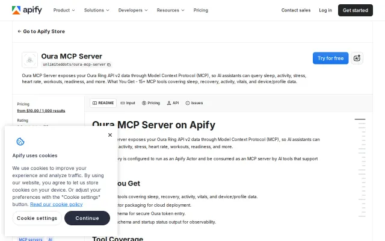The image size is (385, 241).
Task: Click the cookie icon in the banner
Action: [20, 142]
